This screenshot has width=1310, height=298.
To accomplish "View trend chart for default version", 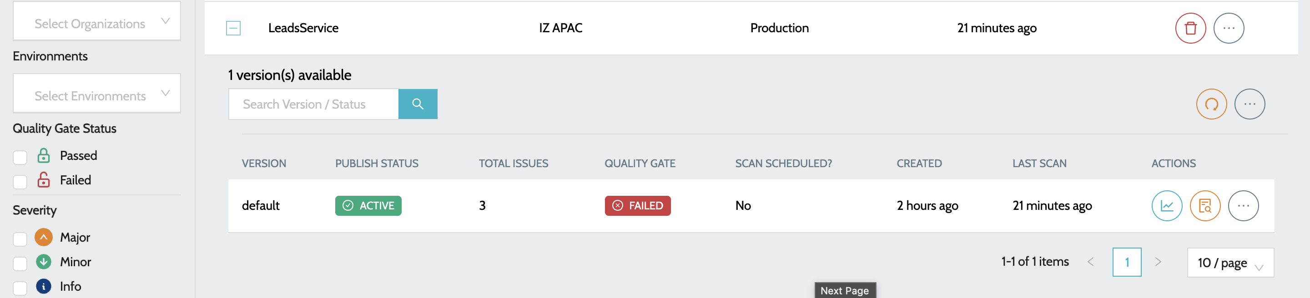I will coord(1166,206).
